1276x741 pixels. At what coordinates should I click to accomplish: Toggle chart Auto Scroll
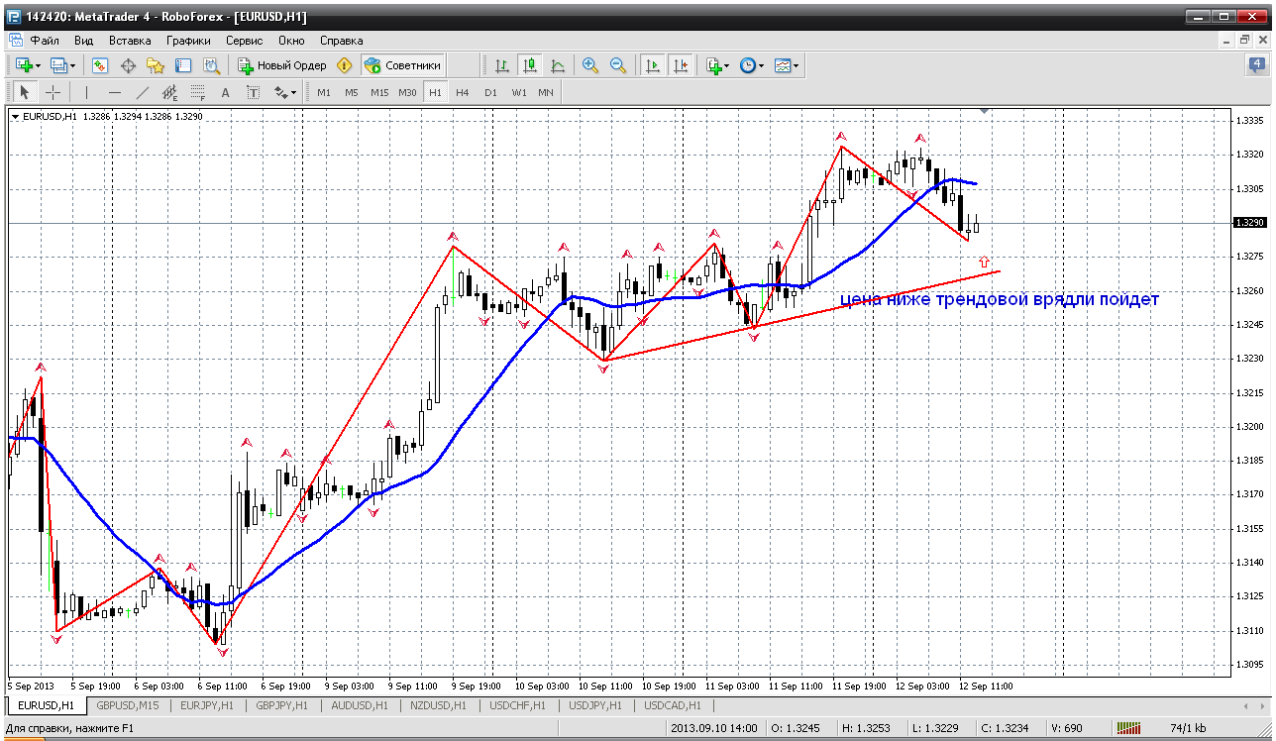tap(653, 65)
